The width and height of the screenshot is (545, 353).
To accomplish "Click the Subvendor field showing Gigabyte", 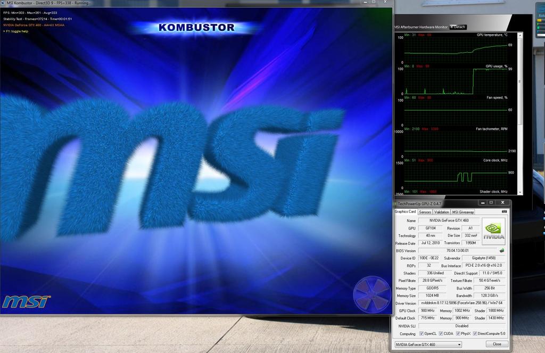I will [x=483, y=258].
